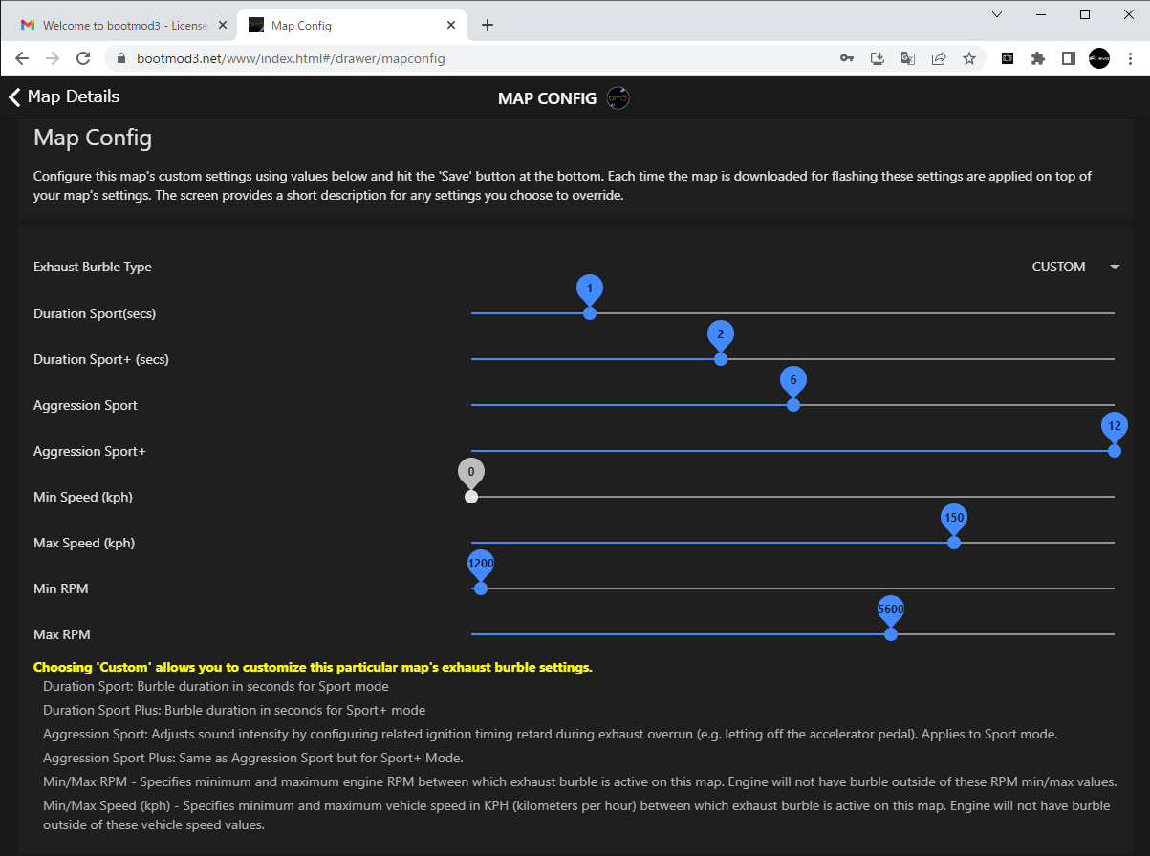Bookmark this page with the star icon
Image resolution: width=1150 pixels, height=856 pixels.
[969, 58]
